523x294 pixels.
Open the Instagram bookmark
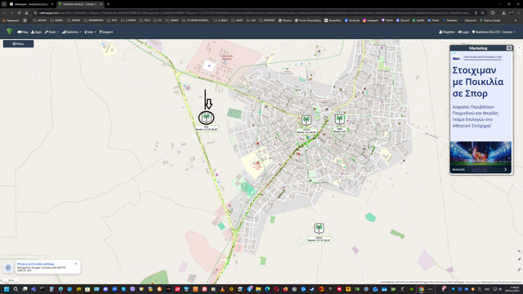[370, 20]
